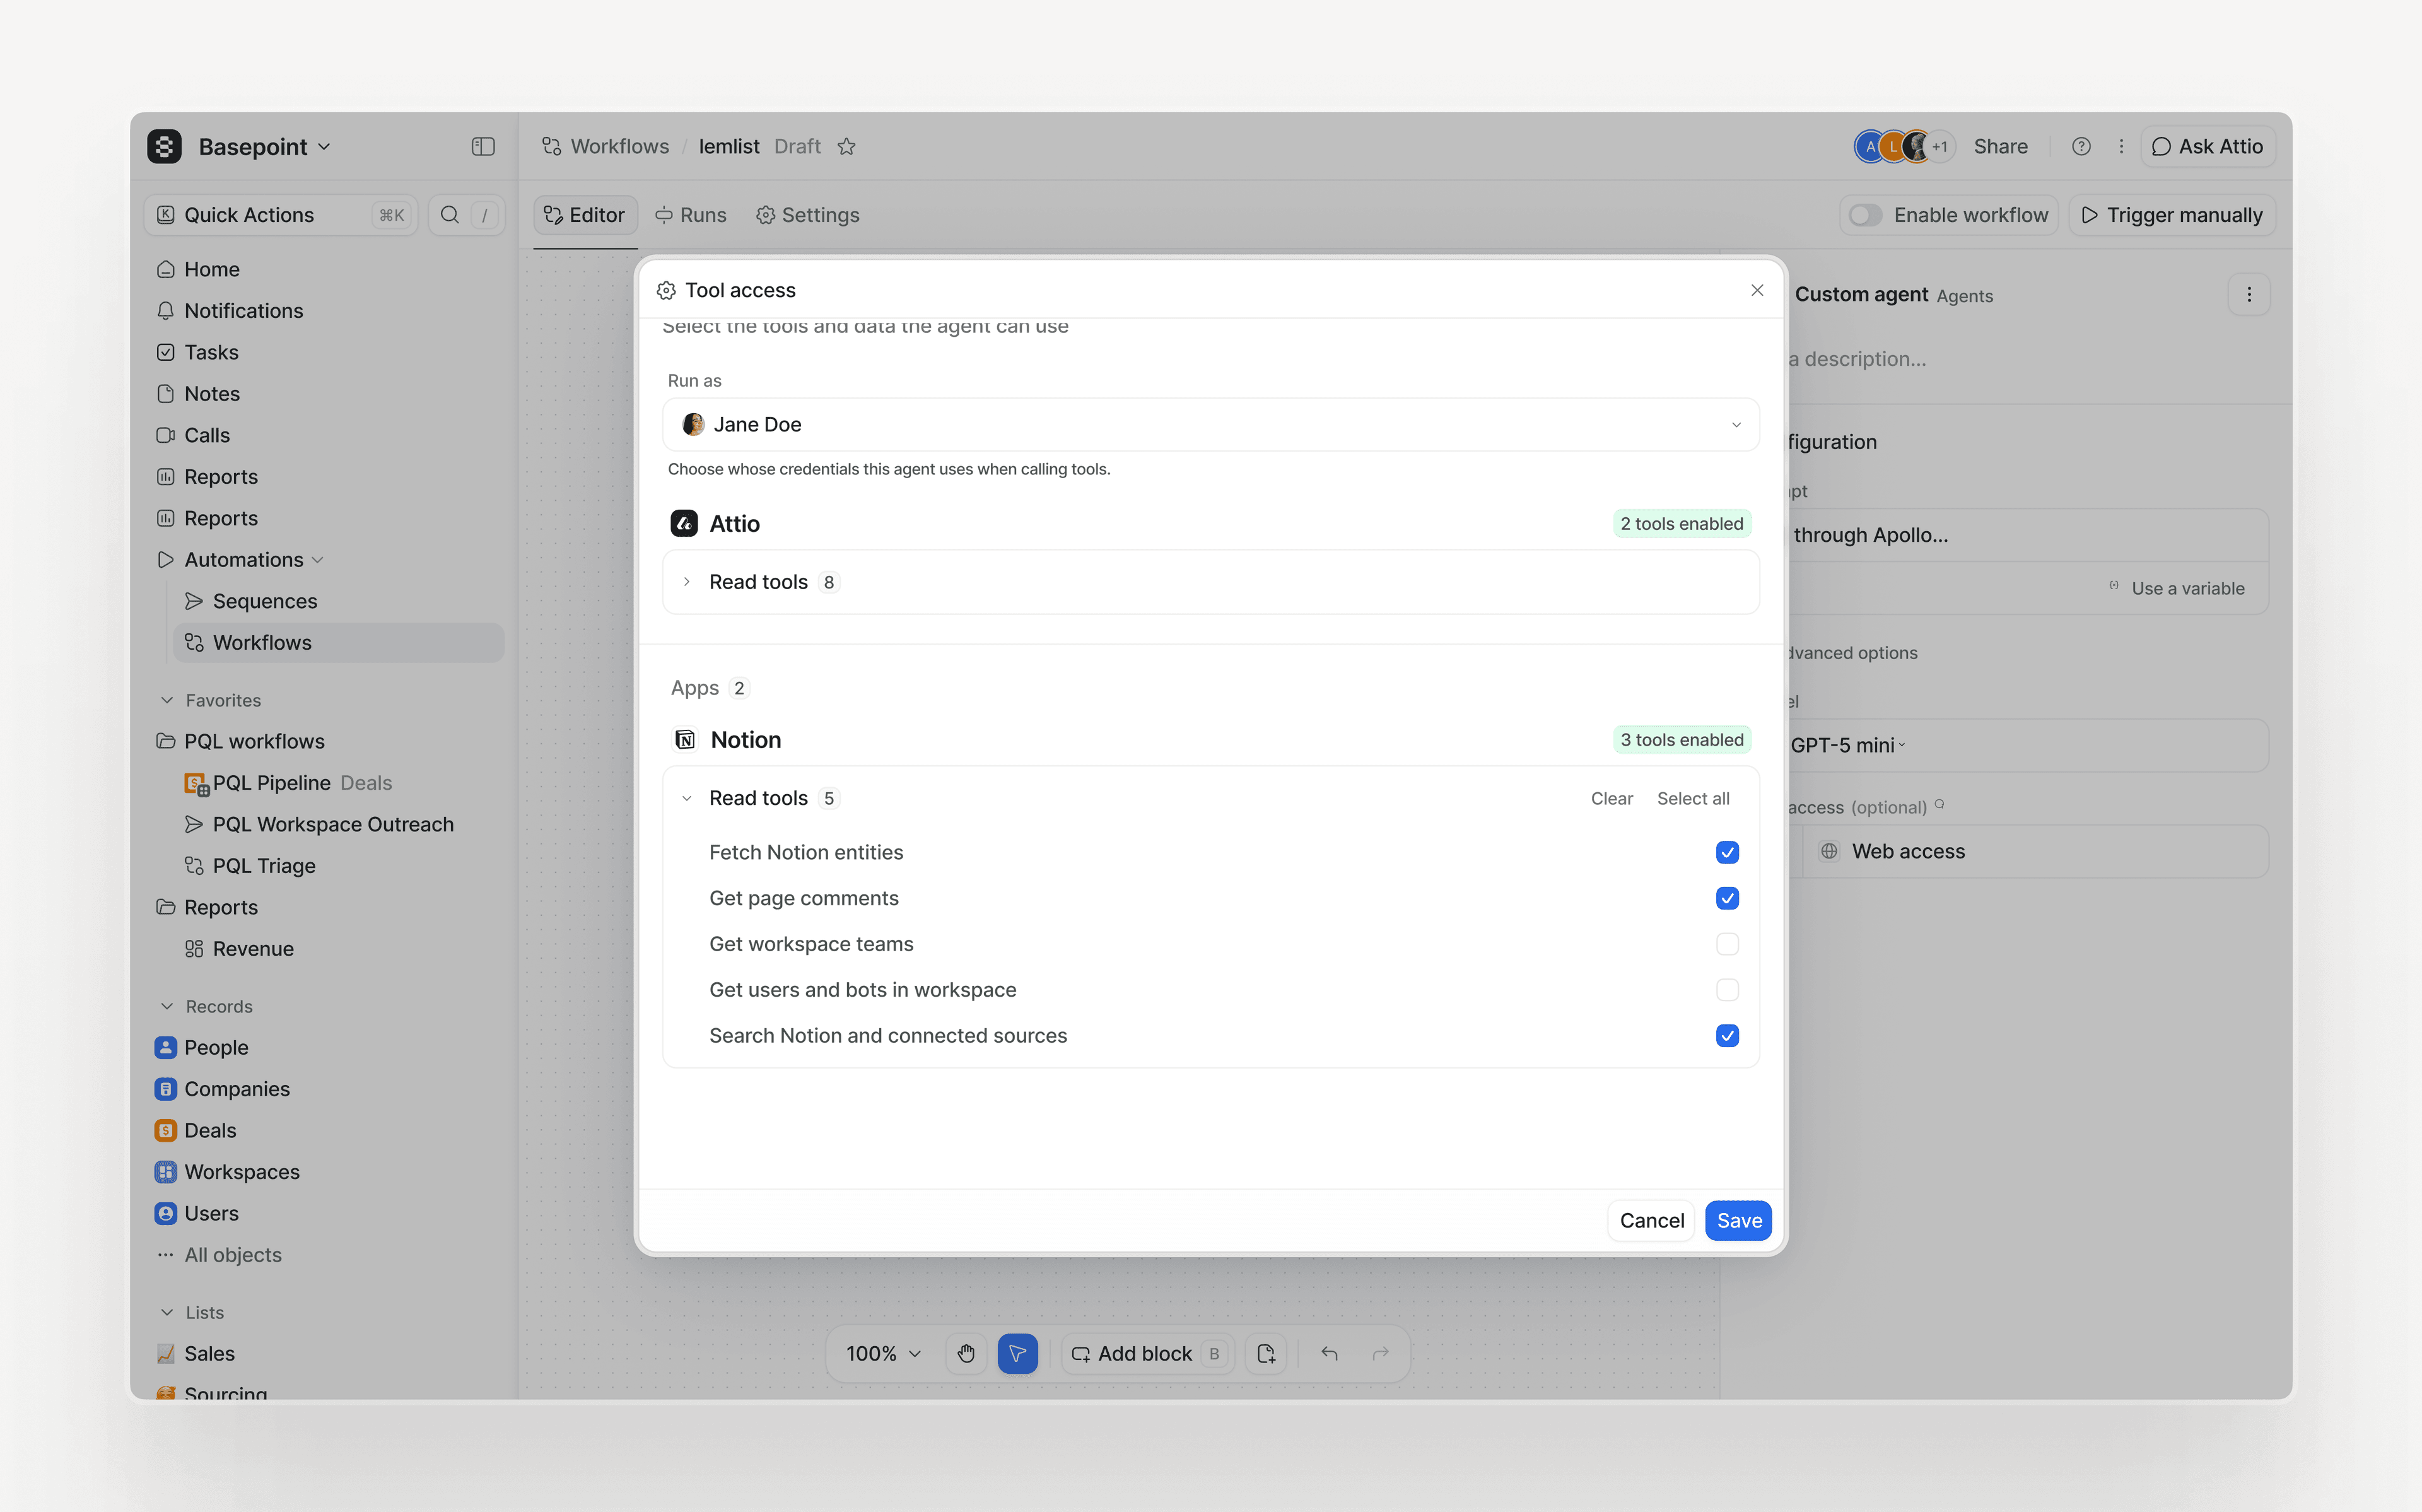Switch to the Runs tab
Image resolution: width=2422 pixels, height=1512 pixels.
(691, 215)
